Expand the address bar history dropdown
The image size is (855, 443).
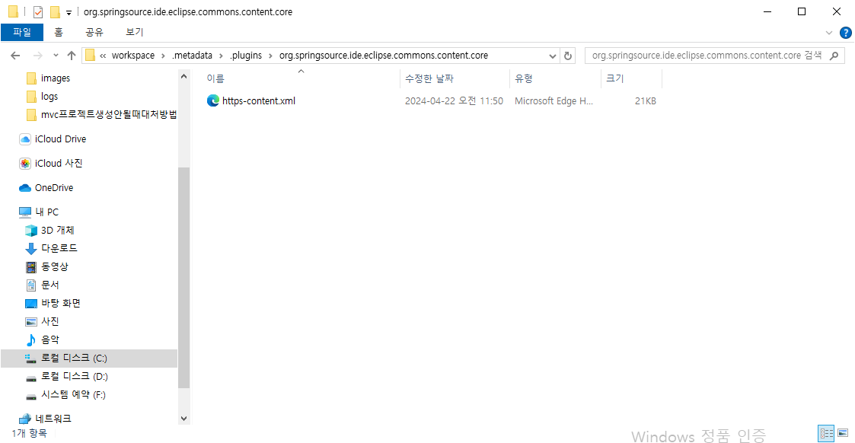pyautogui.click(x=553, y=56)
